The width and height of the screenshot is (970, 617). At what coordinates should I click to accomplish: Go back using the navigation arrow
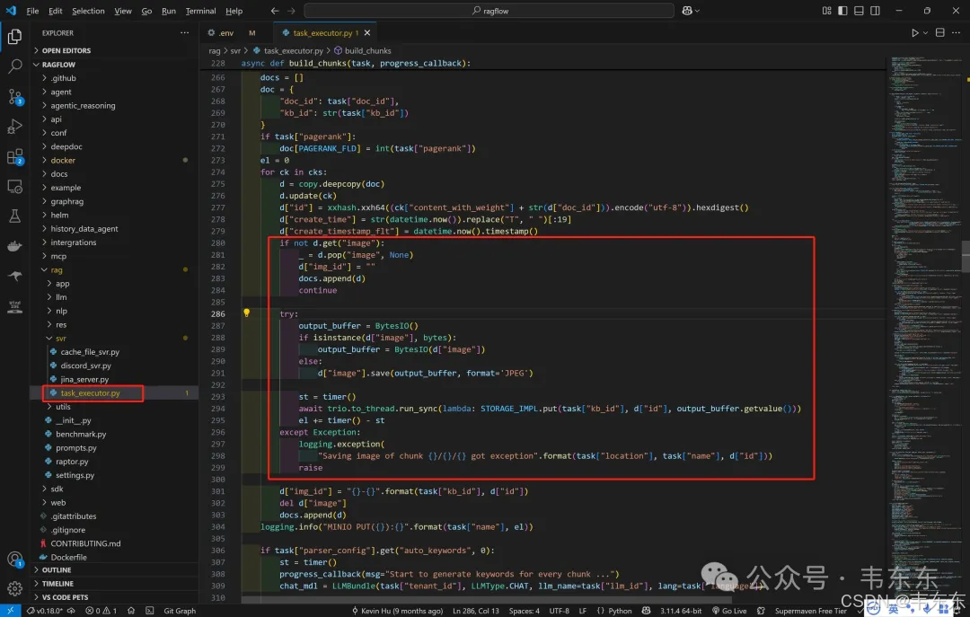tap(275, 11)
